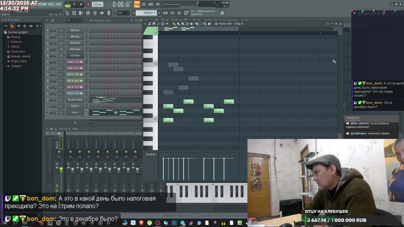Mute the Broken Piano channel

point(48,100)
